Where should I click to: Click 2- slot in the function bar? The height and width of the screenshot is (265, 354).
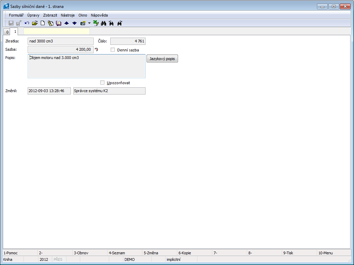click(55, 253)
